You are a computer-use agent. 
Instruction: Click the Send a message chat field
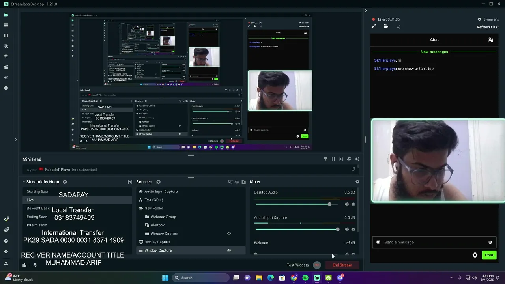(x=434, y=242)
